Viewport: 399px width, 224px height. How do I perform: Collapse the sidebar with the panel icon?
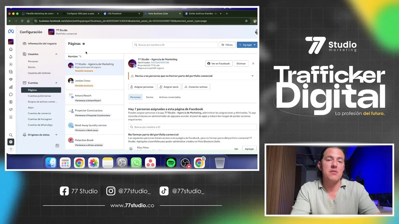pyautogui.click(x=57, y=146)
